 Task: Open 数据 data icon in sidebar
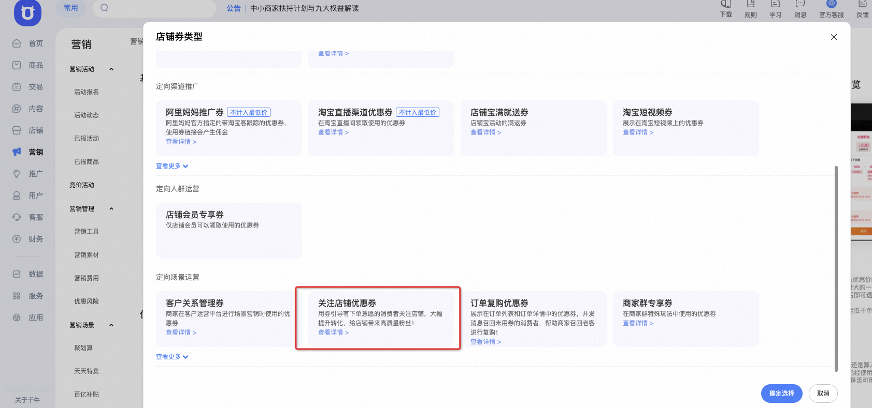17,274
